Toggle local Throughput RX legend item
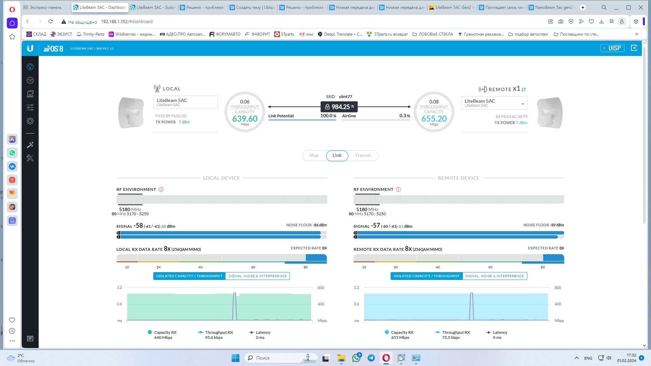Image resolution: width=651 pixels, height=366 pixels. point(216,335)
